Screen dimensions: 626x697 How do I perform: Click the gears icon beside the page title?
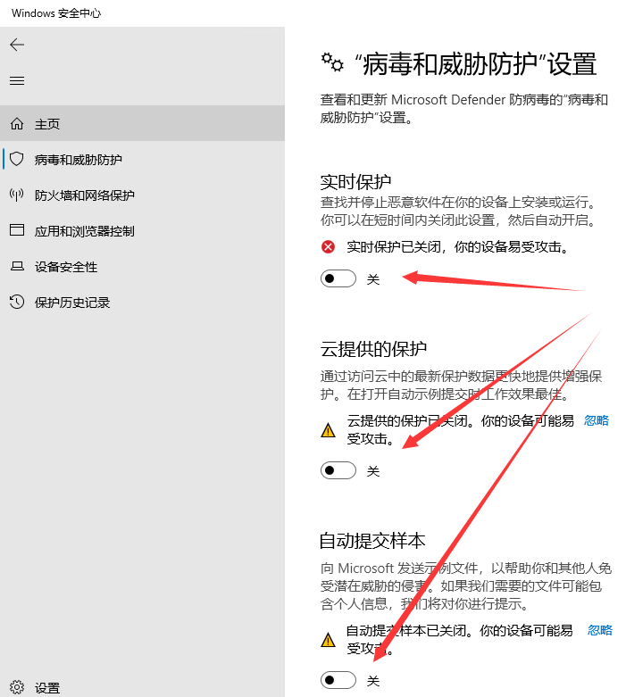point(332,62)
